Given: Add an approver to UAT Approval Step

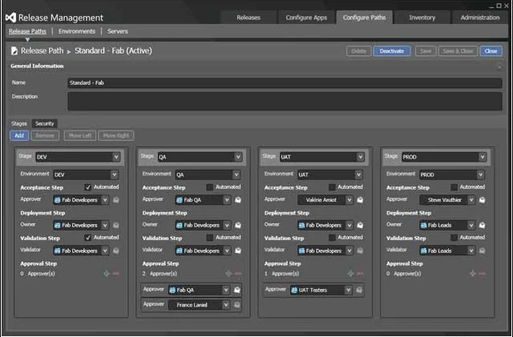Looking at the screenshot, I should pyautogui.click(x=351, y=274).
